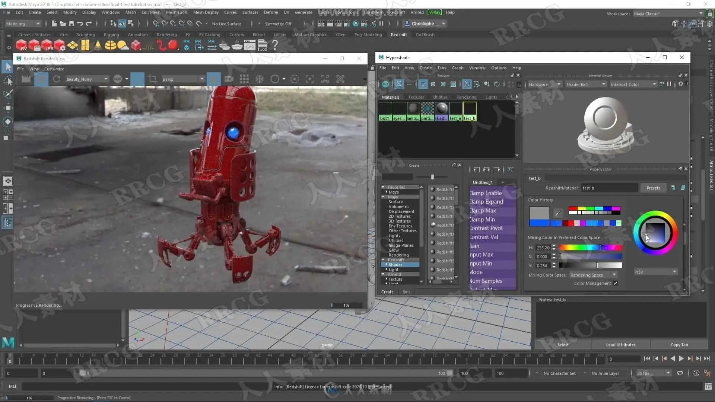Select the test_b material swatch
The height and width of the screenshot is (402, 715).
470,111
